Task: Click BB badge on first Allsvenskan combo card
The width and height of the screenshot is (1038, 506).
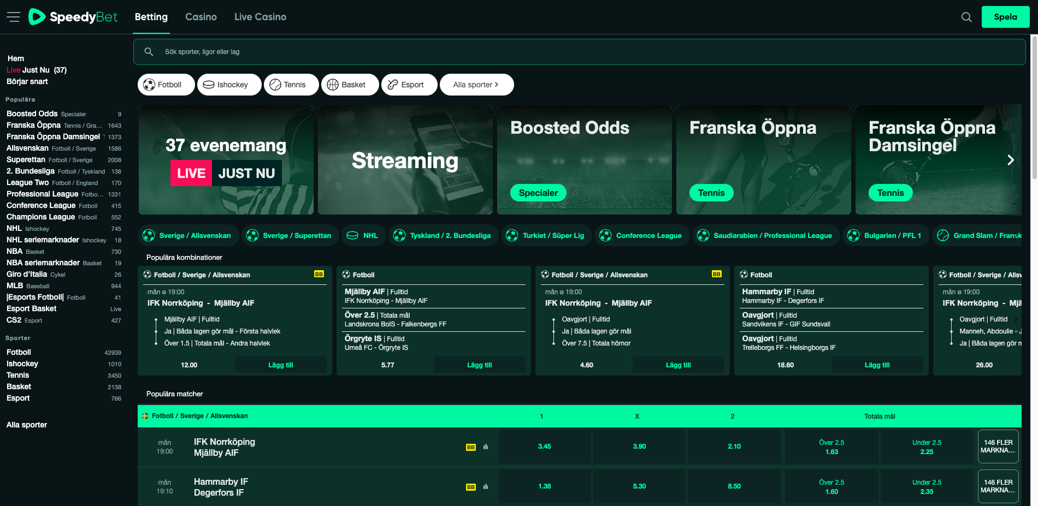Action: click(x=319, y=274)
